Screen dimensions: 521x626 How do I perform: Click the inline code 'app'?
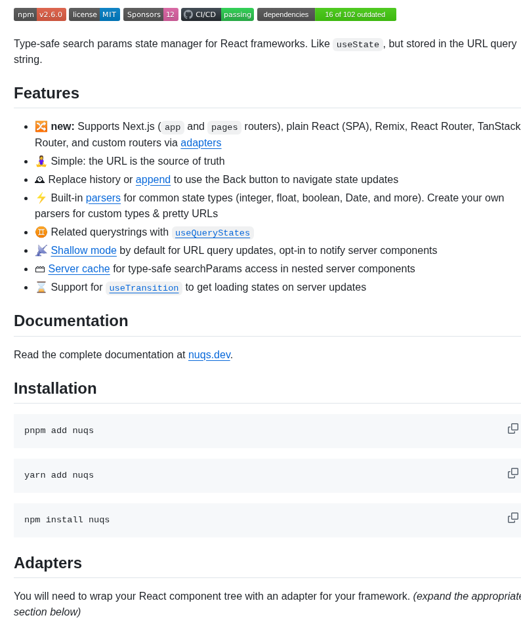pyautogui.click(x=173, y=127)
